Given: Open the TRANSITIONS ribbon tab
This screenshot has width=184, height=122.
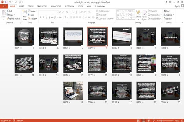Looking at the screenshot, I should point(42,6).
